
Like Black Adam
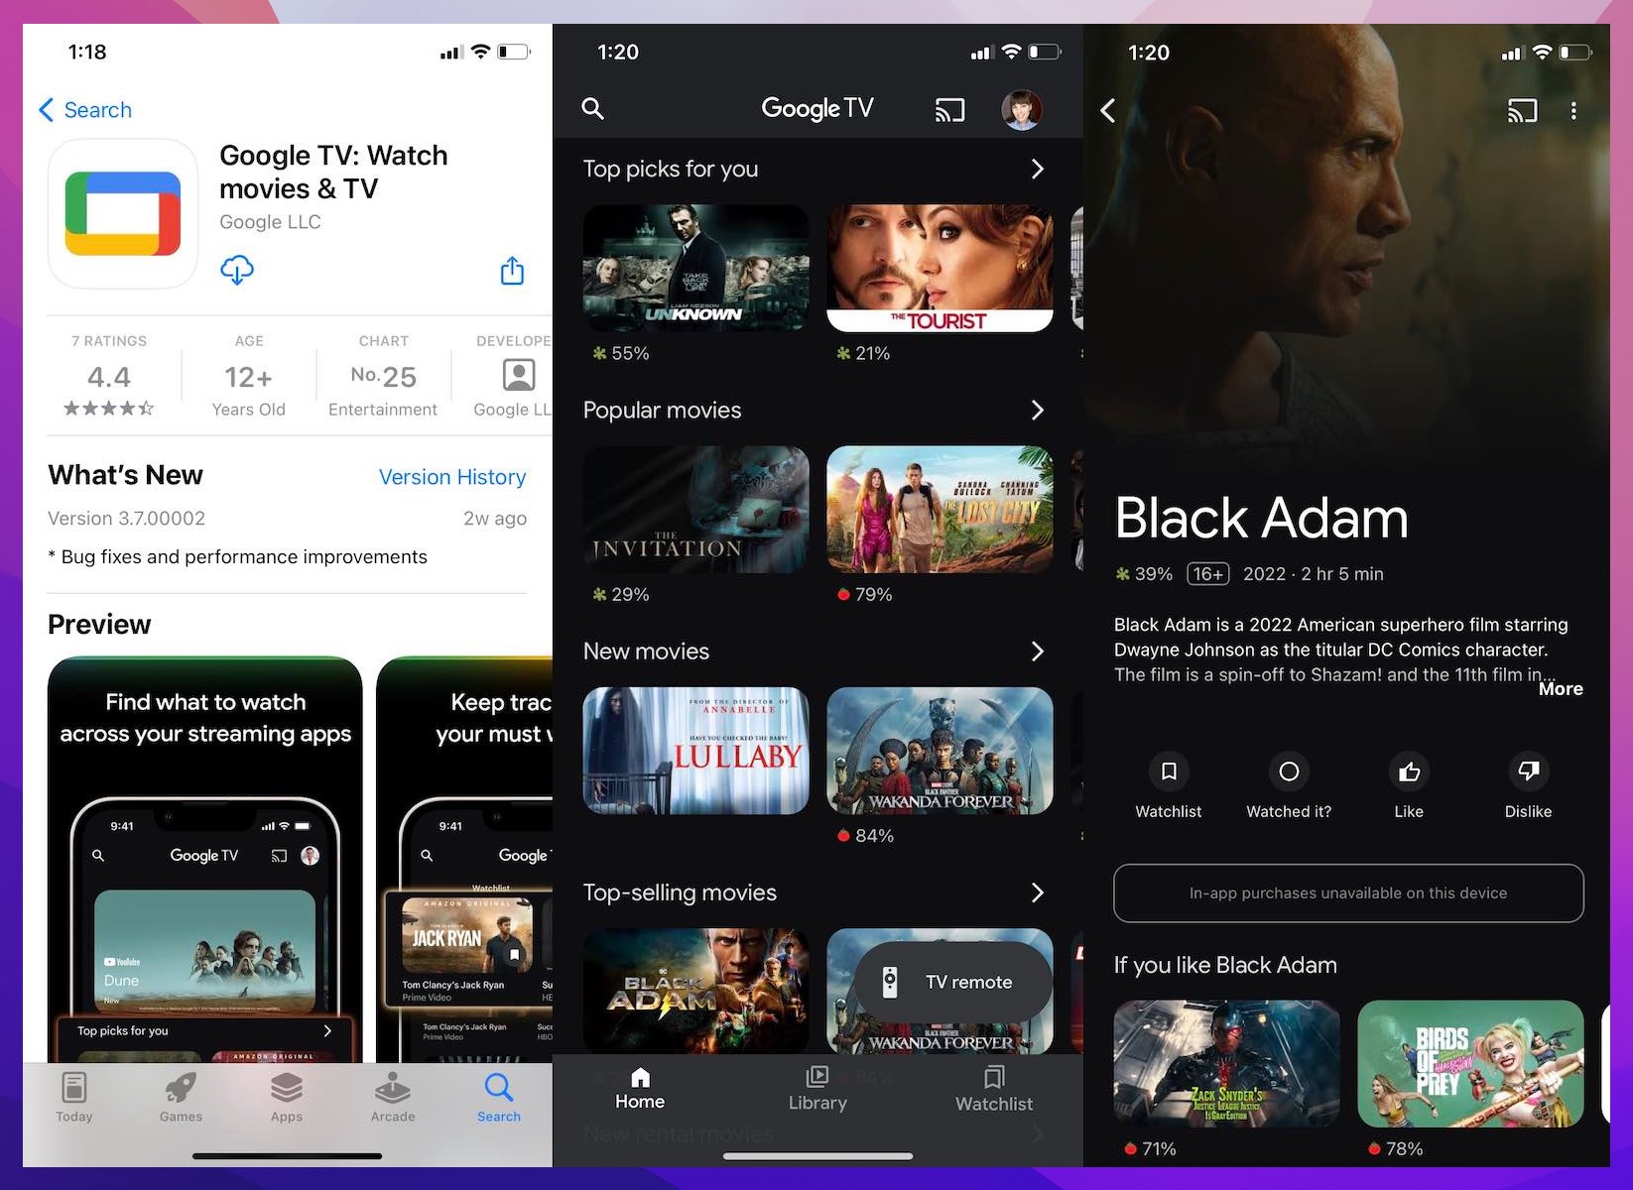[1409, 786]
